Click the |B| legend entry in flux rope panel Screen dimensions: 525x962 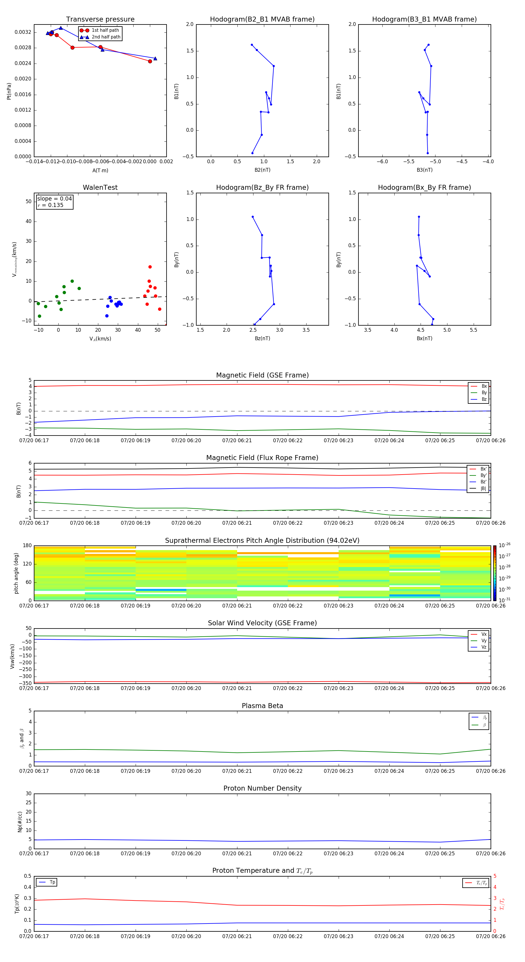click(x=478, y=489)
